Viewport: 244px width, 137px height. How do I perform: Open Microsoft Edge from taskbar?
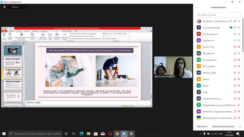coord(81,134)
